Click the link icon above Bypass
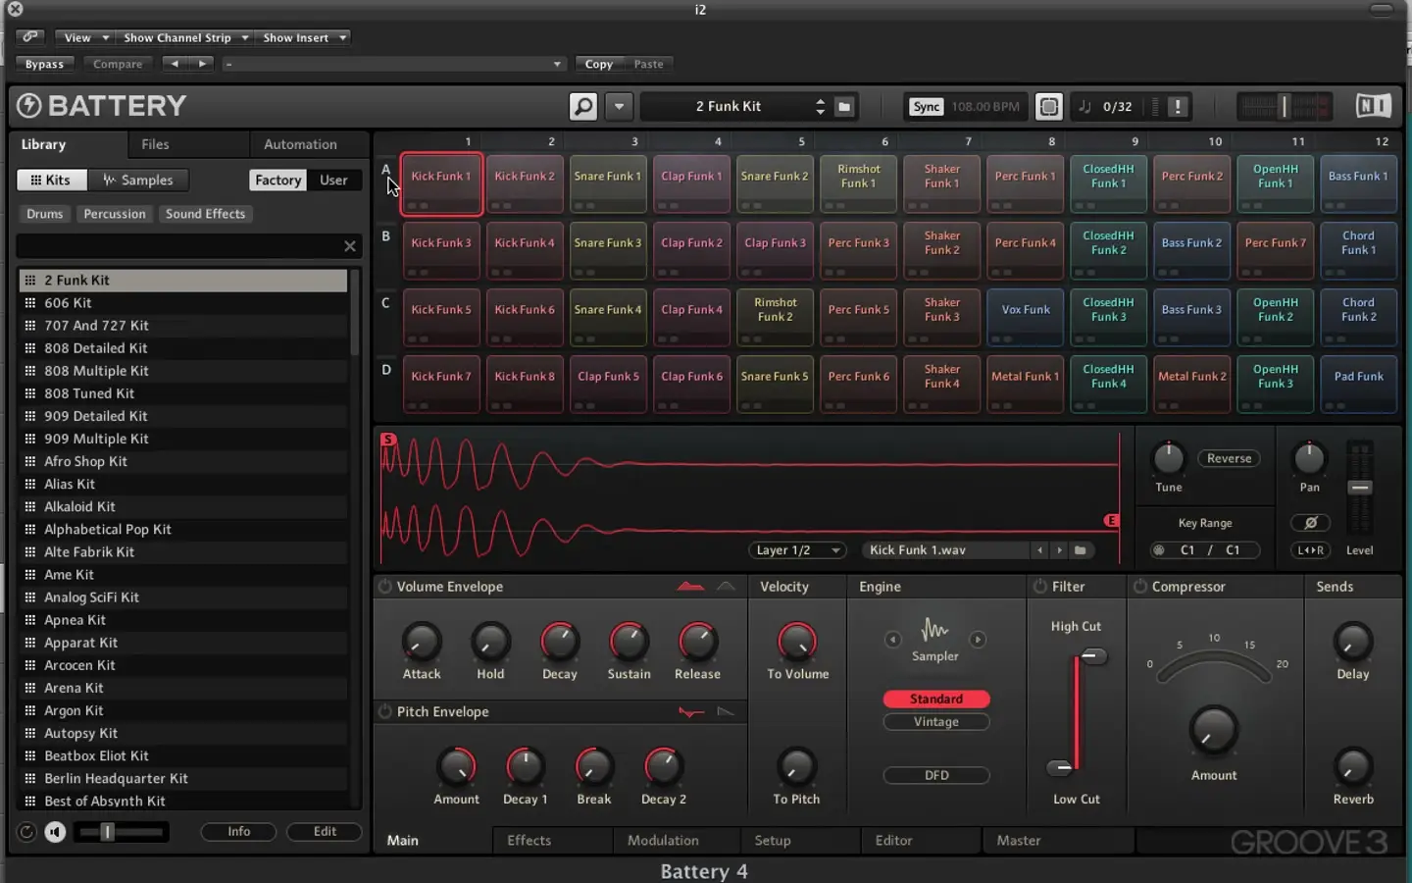This screenshot has width=1412, height=883. point(31,37)
